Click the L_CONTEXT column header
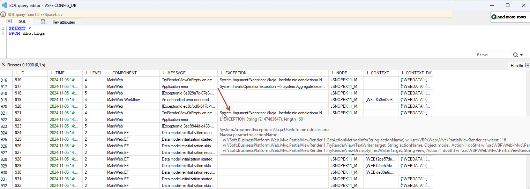The image size is (530, 189). 381,73
